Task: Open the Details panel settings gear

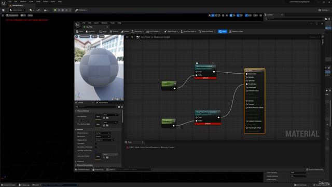Action: (122, 107)
